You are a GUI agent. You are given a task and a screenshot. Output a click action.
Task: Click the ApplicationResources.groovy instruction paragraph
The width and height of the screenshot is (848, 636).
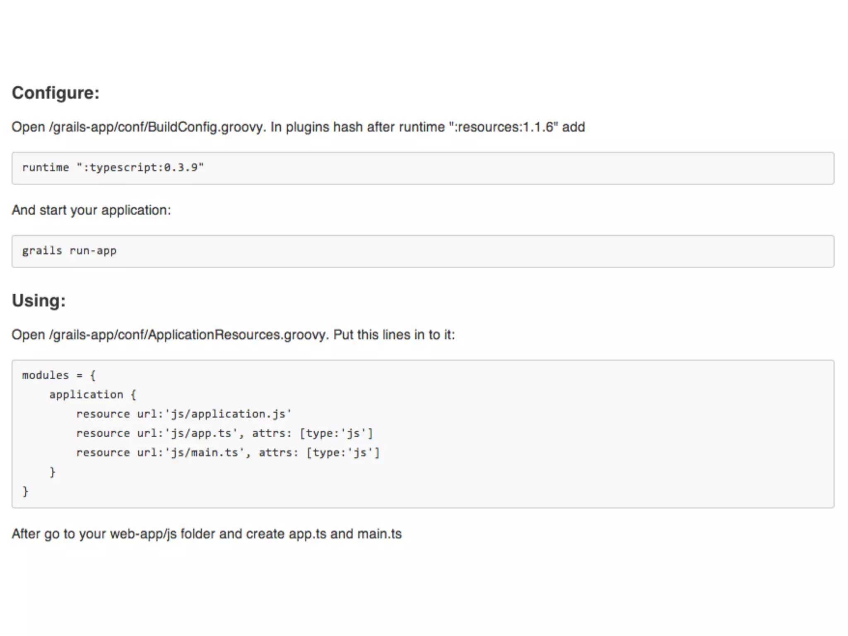pos(233,335)
